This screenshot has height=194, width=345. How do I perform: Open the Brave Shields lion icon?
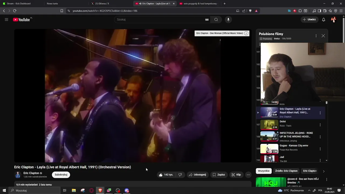tap(250, 11)
